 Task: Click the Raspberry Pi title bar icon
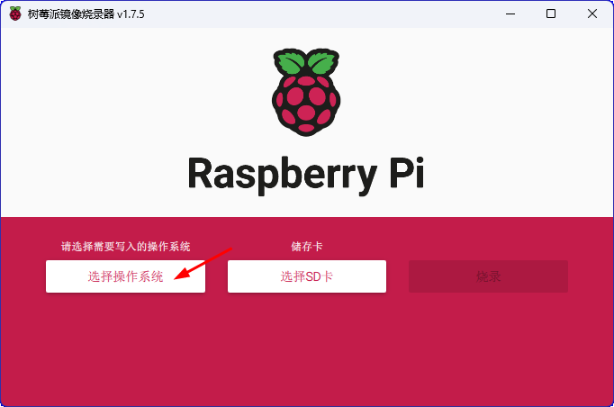pos(15,14)
